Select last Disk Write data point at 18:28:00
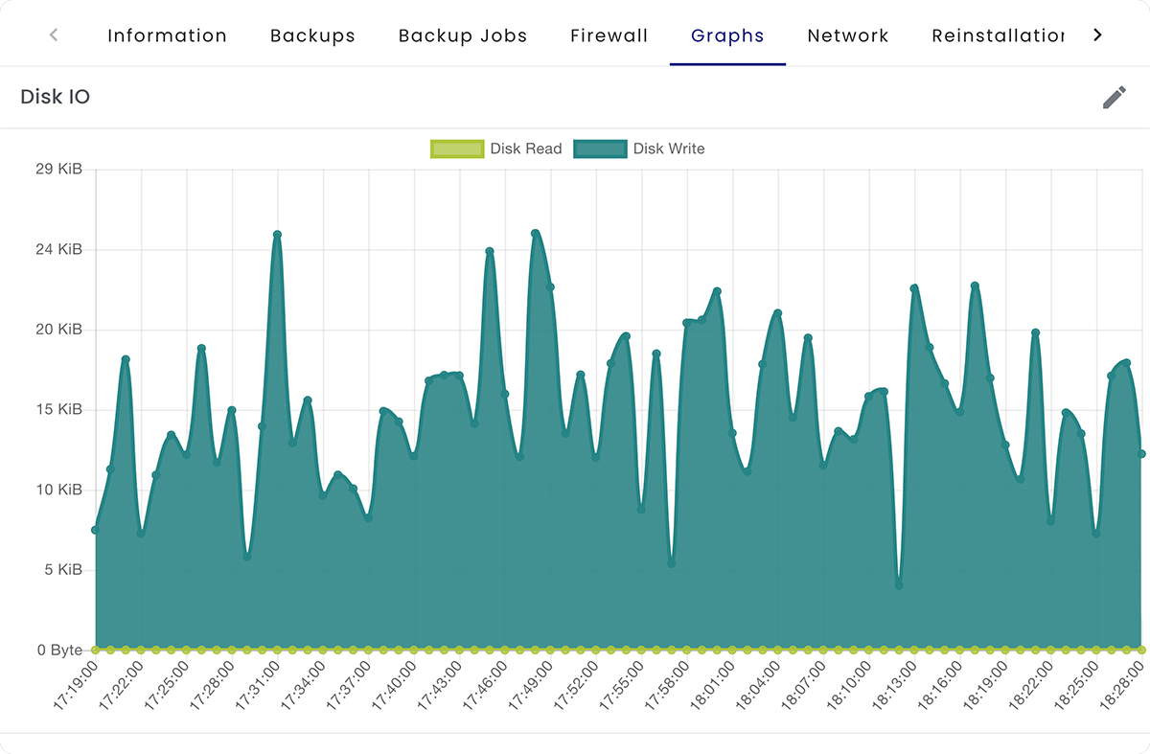1150x754 pixels. [1141, 454]
